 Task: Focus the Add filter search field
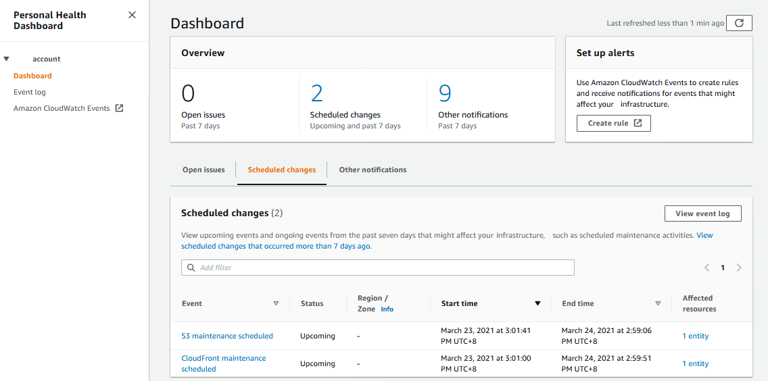pos(378,268)
